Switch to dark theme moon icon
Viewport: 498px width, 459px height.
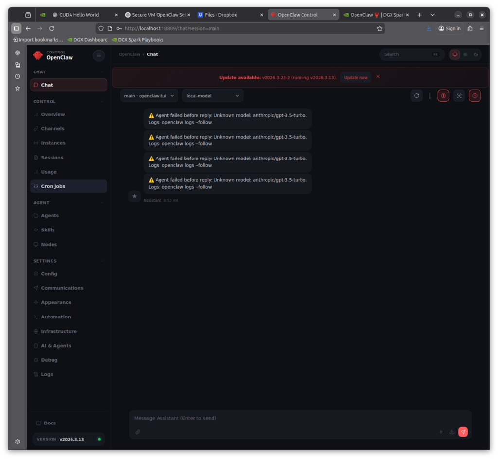tap(476, 54)
